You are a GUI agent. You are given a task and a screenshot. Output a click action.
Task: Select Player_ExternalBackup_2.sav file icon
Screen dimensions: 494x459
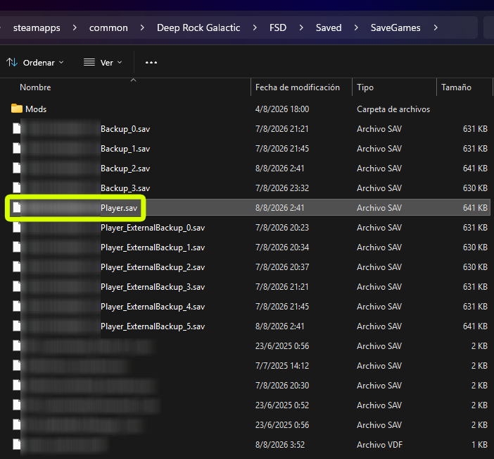point(17,267)
